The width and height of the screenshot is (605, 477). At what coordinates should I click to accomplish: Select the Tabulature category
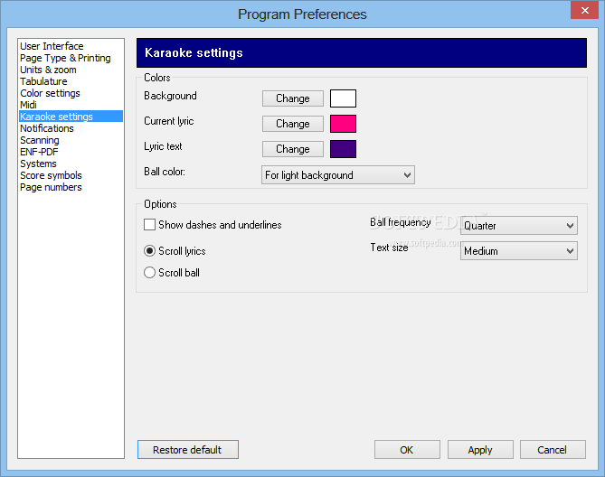click(x=43, y=81)
